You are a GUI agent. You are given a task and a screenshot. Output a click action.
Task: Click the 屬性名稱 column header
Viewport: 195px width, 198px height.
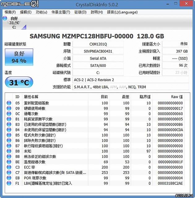coord(55,97)
